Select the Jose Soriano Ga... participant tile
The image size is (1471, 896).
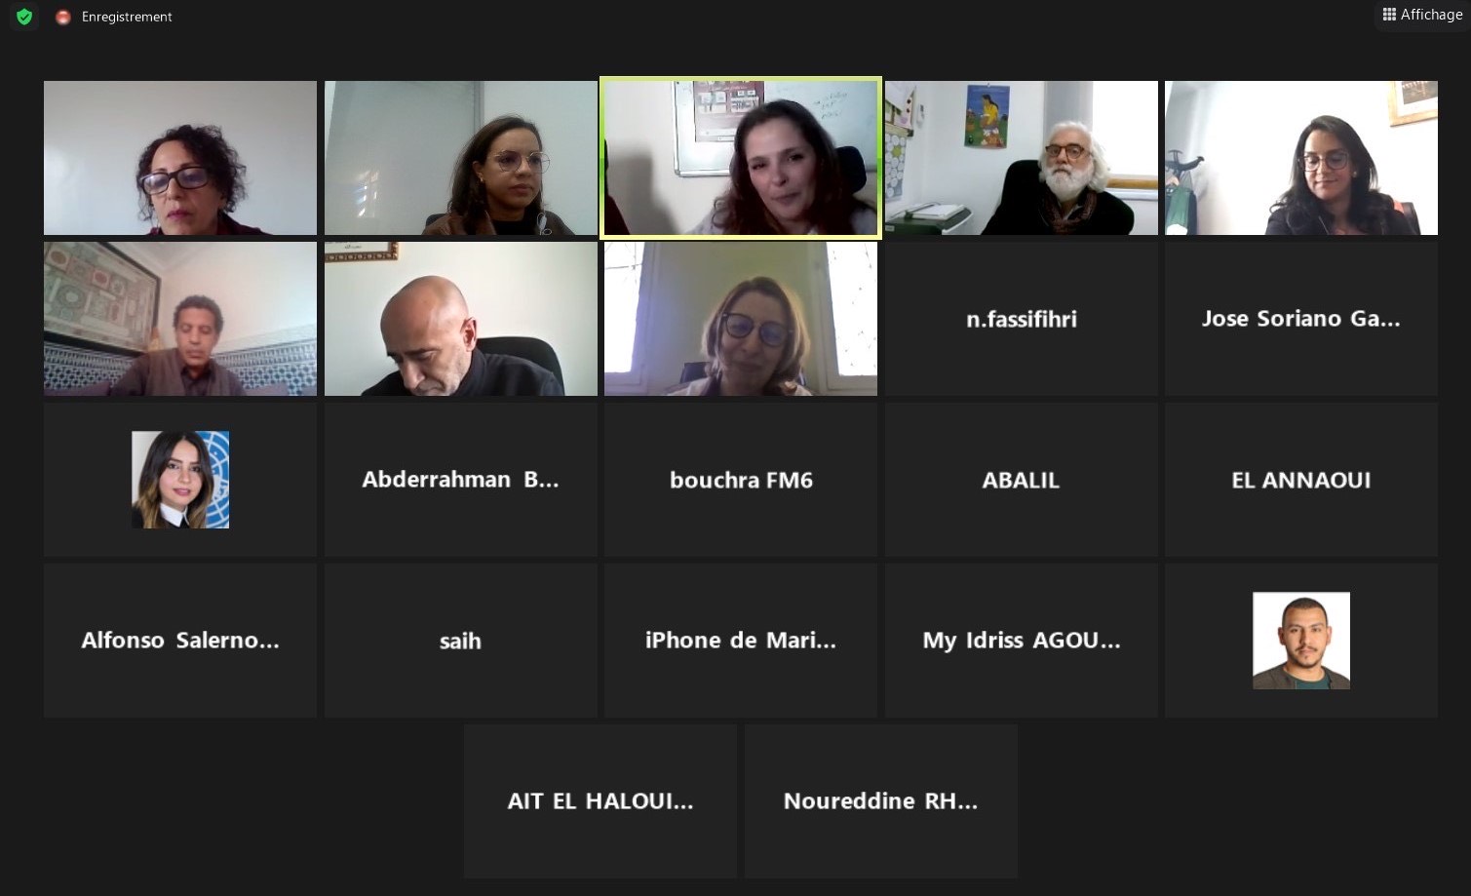[x=1301, y=319]
